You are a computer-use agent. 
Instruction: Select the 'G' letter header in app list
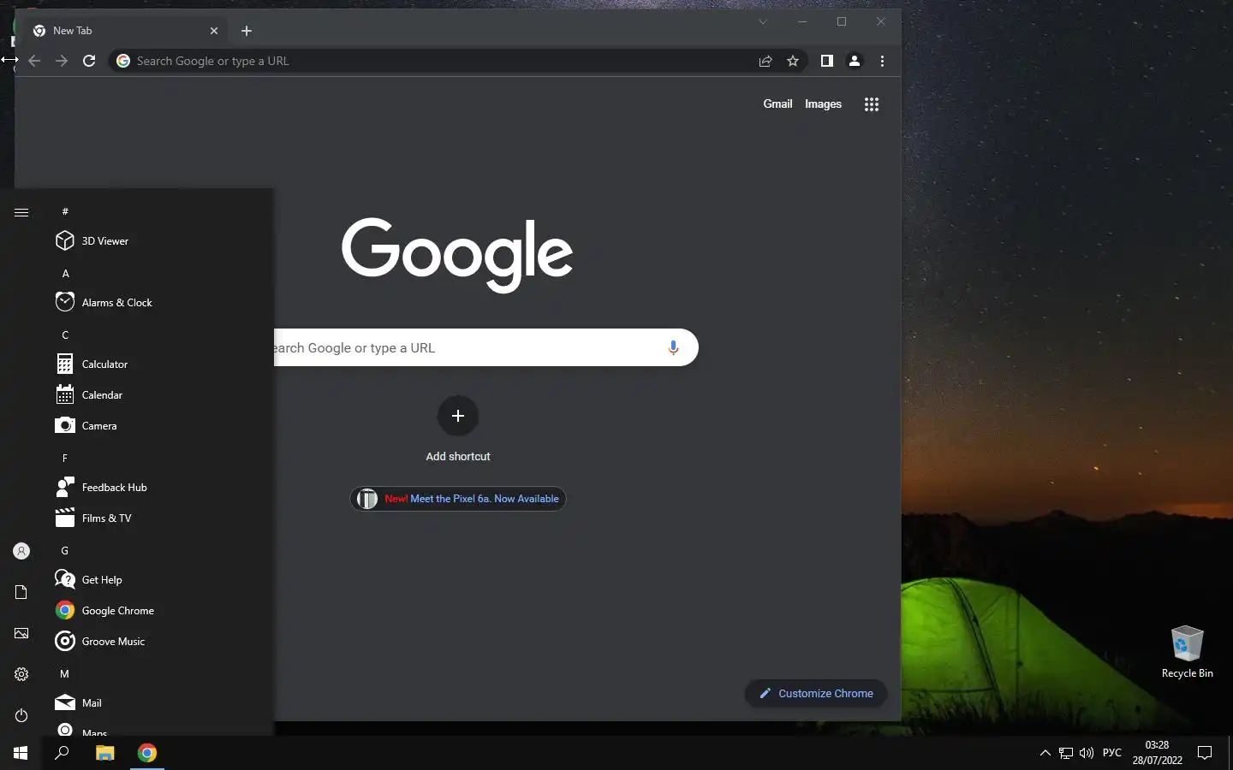click(65, 550)
